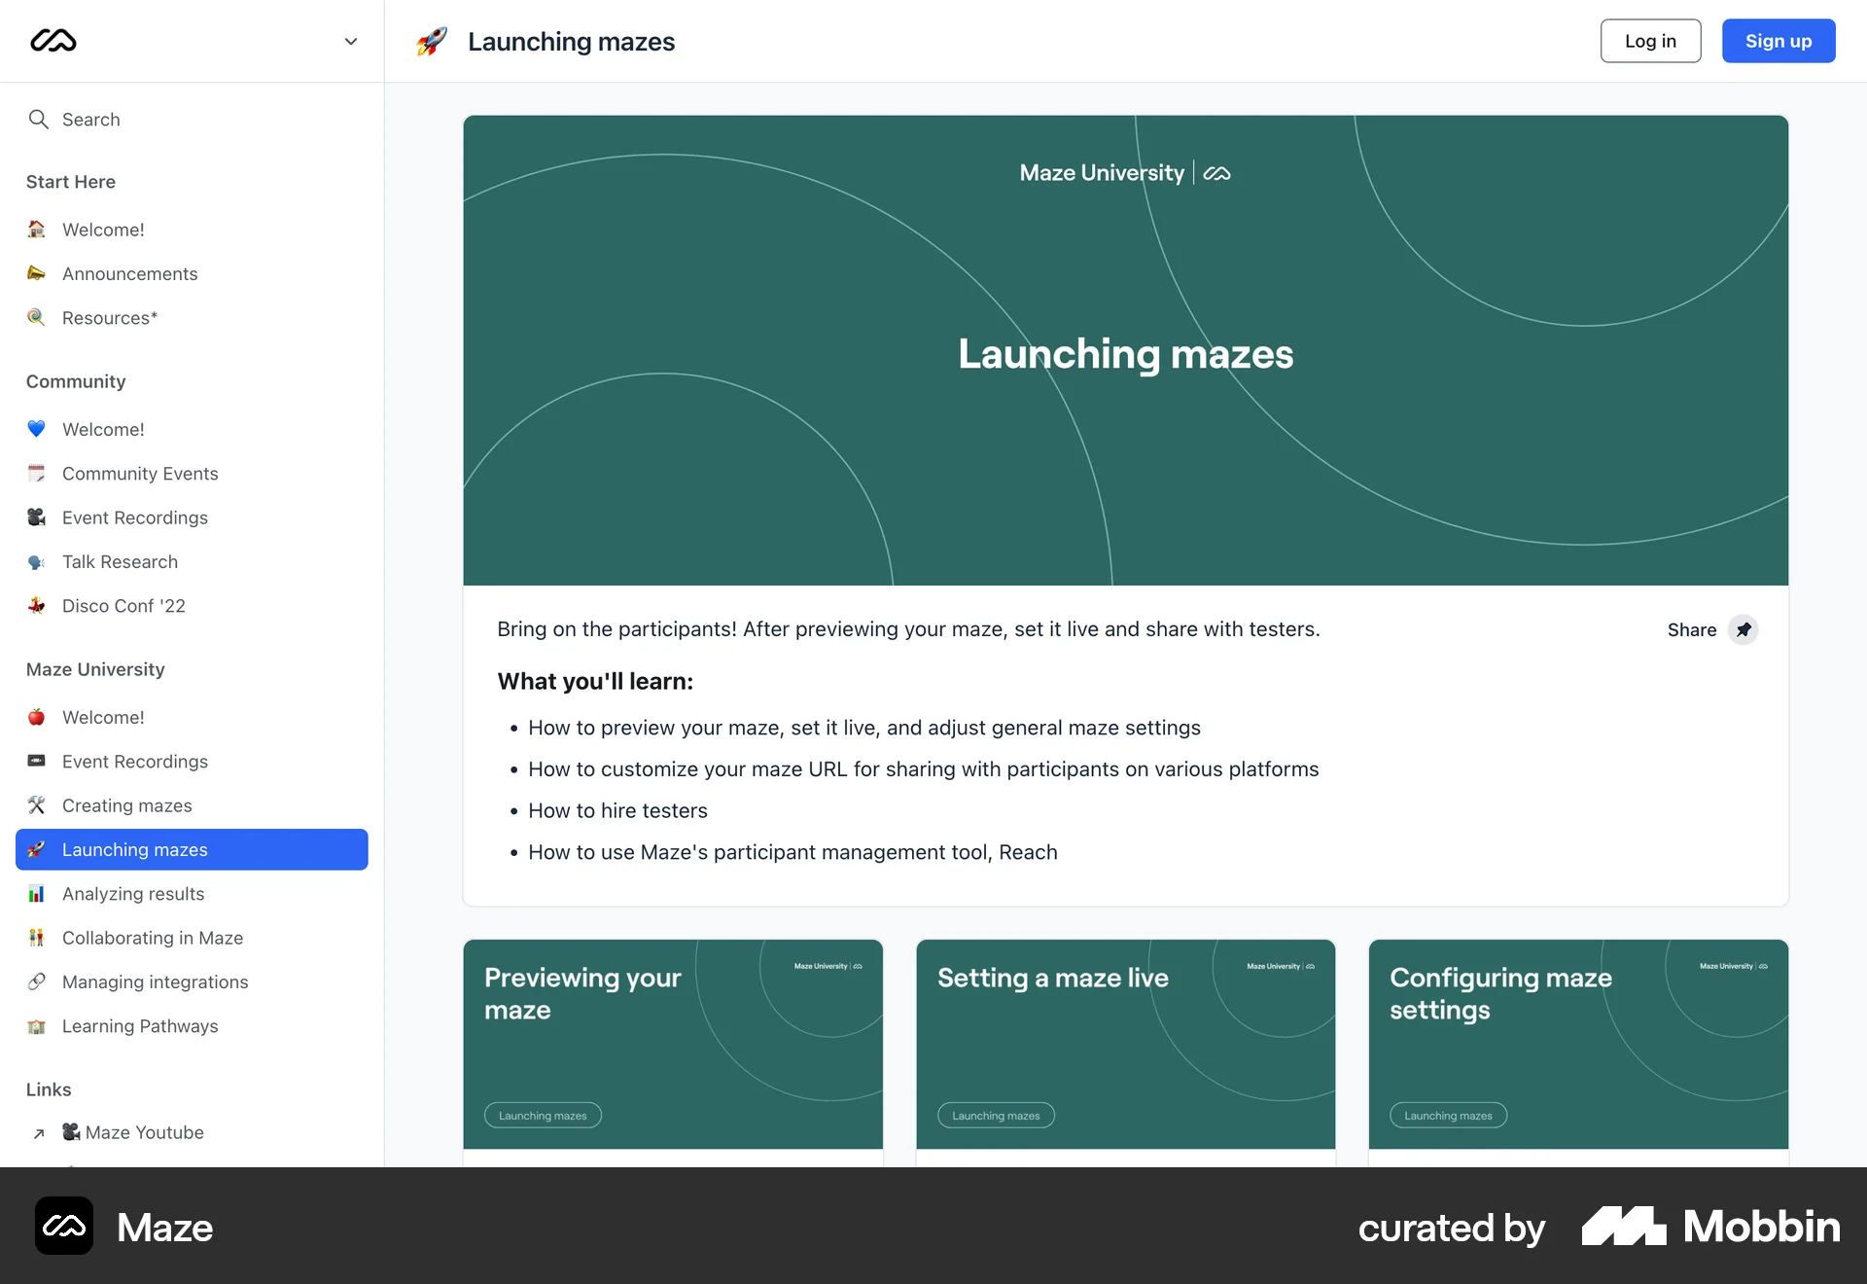
Task: Click the pin icon next to Share
Action: [1744, 629]
